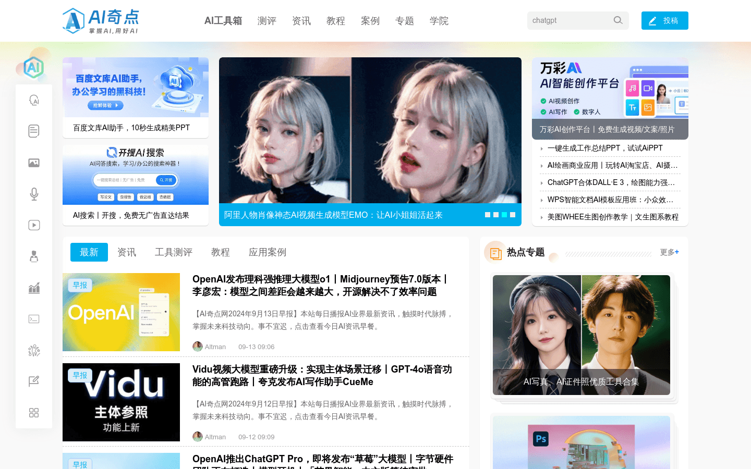Viewport: 751px width, 469px height.
Task: Click '09-12 09:09' timestamp
Action: pyautogui.click(x=256, y=437)
